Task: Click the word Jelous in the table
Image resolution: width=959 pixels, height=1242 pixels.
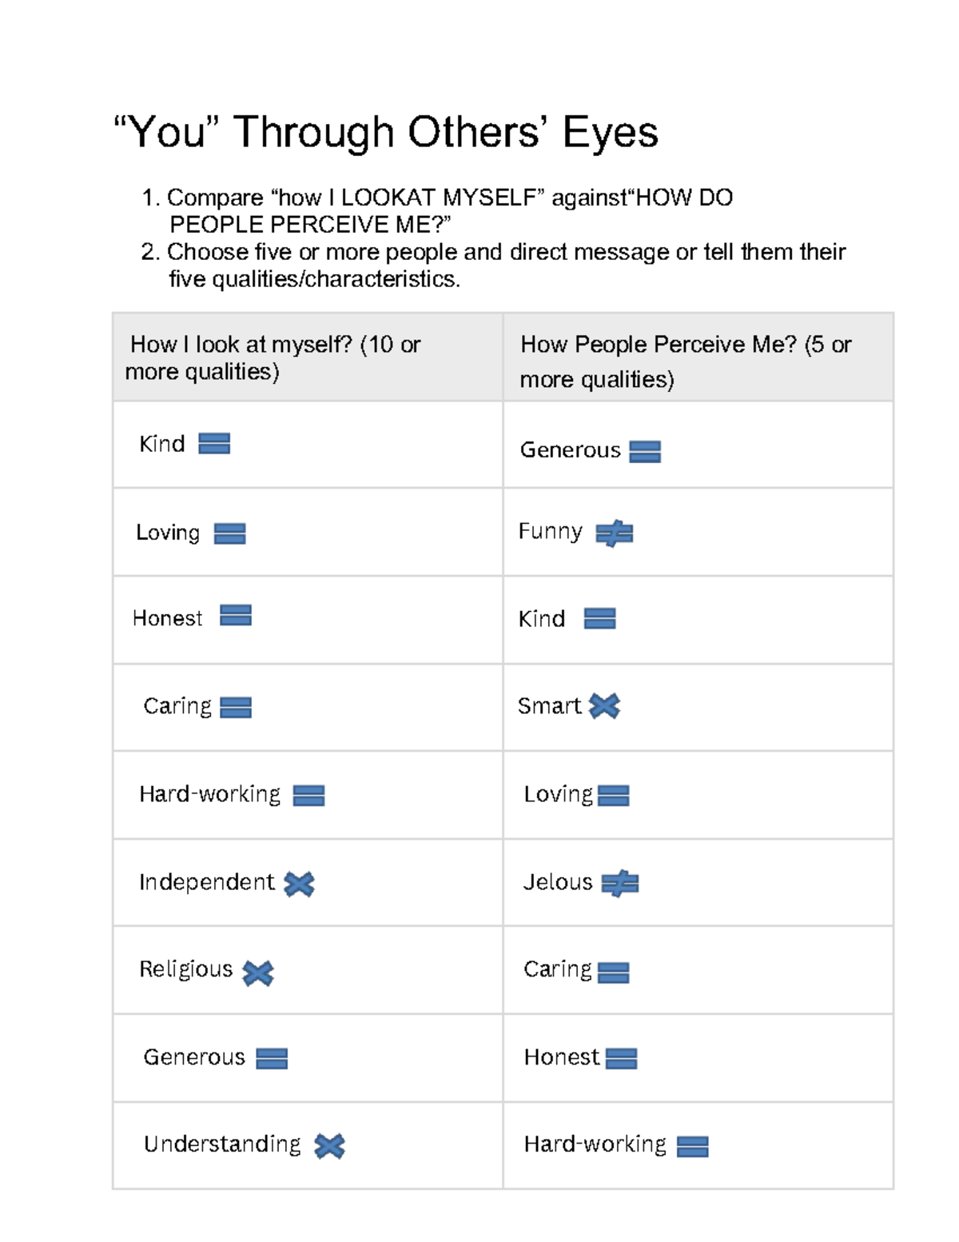Action: (x=558, y=882)
